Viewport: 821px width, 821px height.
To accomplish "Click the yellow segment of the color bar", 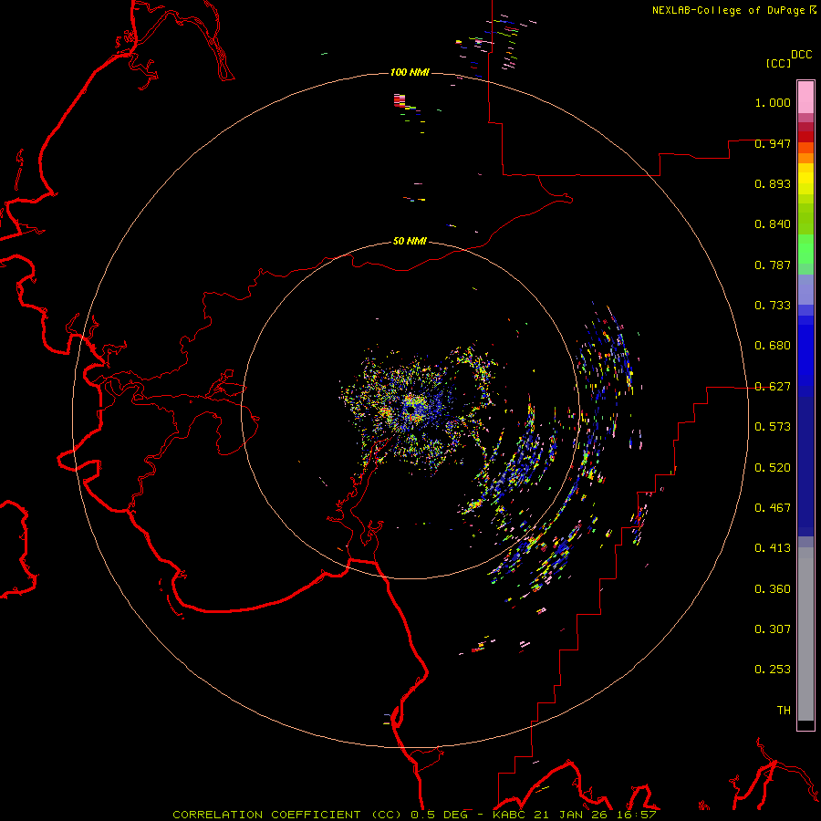I will coord(805,179).
